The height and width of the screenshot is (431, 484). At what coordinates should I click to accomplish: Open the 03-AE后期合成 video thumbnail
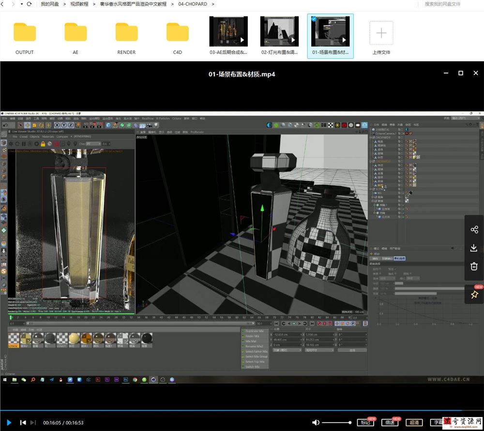[x=228, y=31]
